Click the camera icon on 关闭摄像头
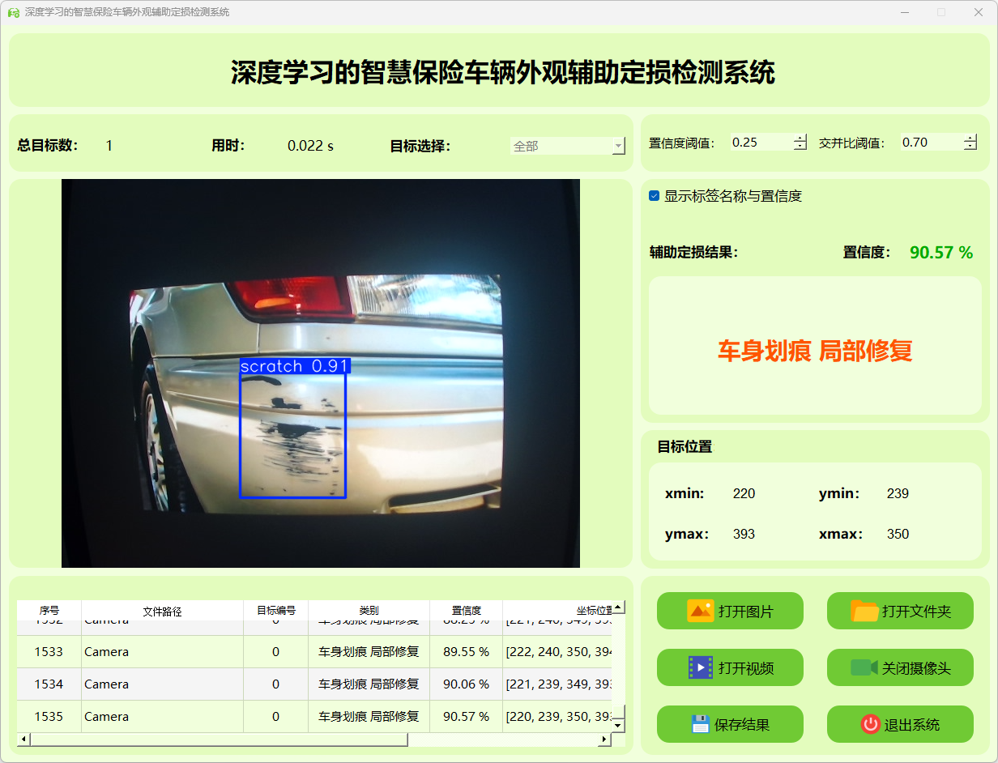998x763 pixels. 864,667
